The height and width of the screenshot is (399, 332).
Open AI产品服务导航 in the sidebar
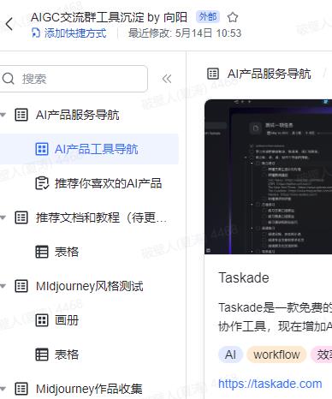coord(78,115)
